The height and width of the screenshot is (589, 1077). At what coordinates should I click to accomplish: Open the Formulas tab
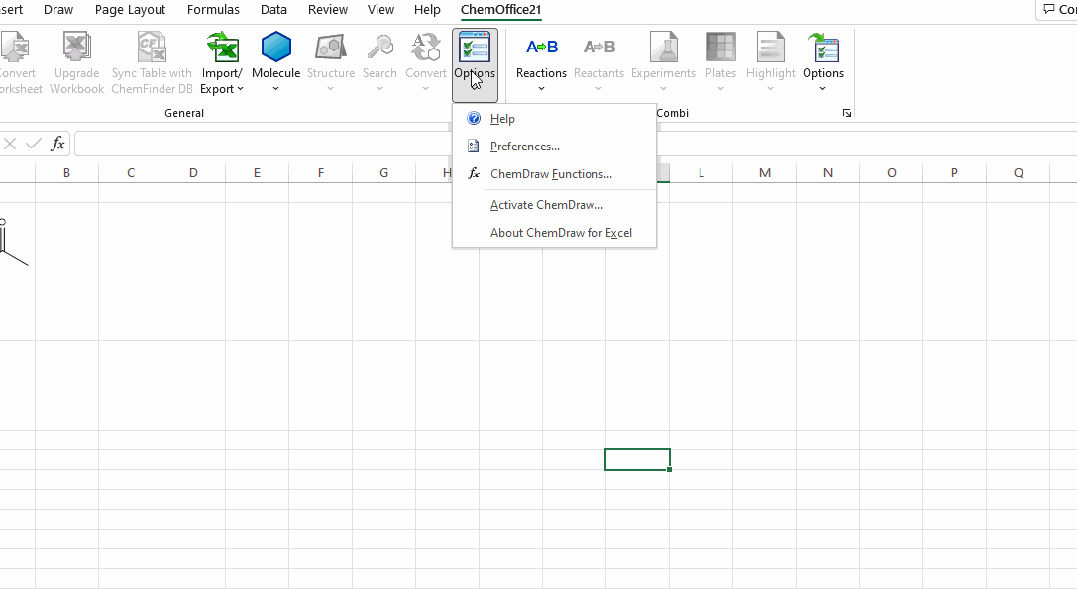click(x=214, y=10)
